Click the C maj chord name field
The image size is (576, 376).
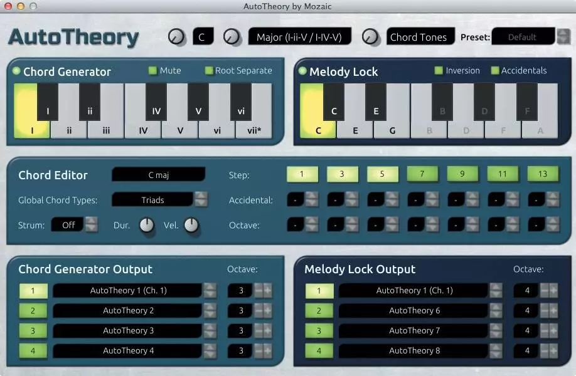(x=158, y=175)
